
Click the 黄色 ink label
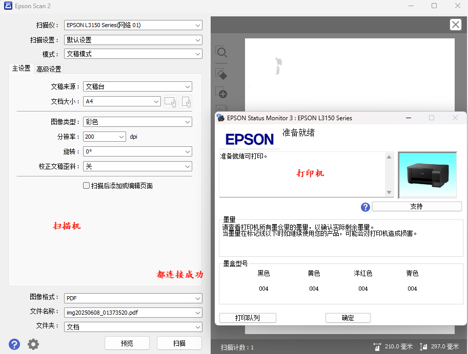[x=314, y=273]
